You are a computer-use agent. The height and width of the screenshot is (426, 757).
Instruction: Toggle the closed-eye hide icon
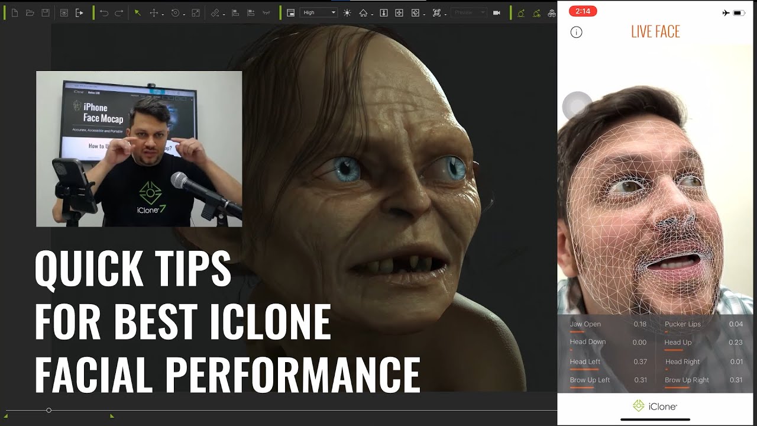pos(266,12)
